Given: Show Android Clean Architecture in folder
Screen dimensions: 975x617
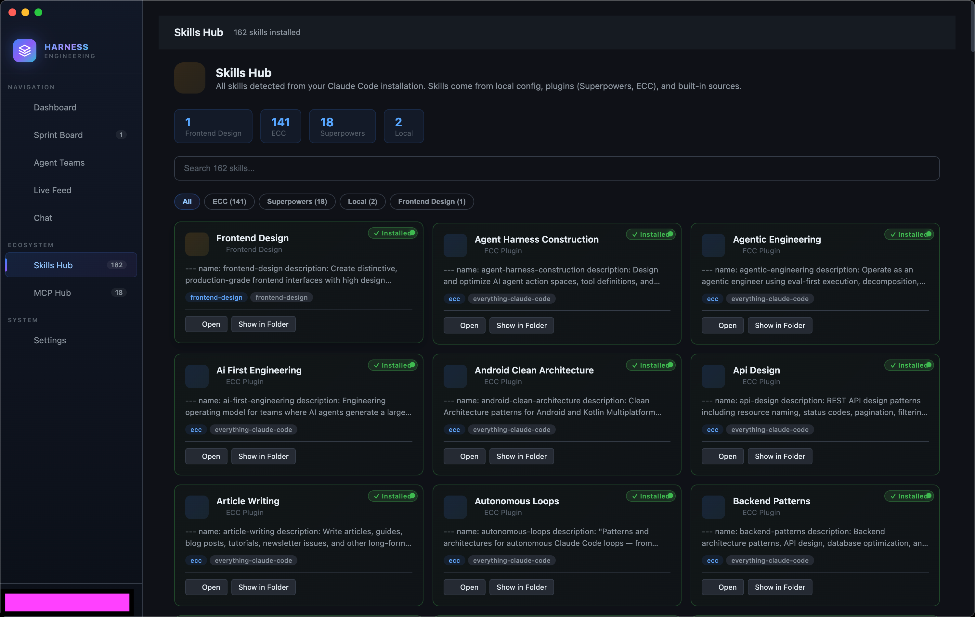Looking at the screenshot, I should [x=522, y=456].
